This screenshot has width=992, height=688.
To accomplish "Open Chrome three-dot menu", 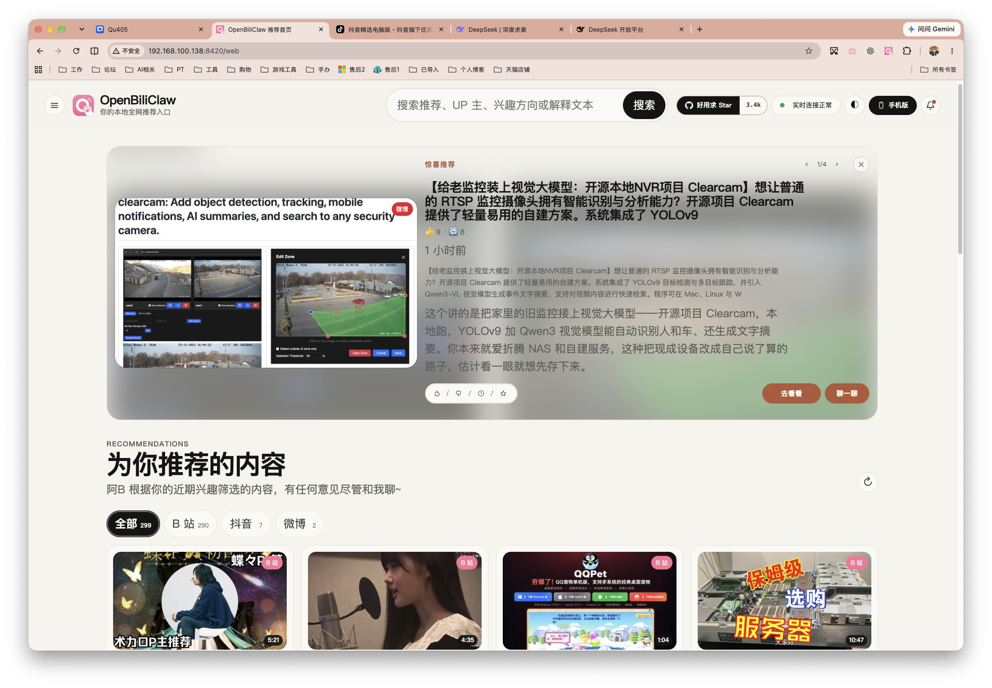I will (x=952, y=51).
